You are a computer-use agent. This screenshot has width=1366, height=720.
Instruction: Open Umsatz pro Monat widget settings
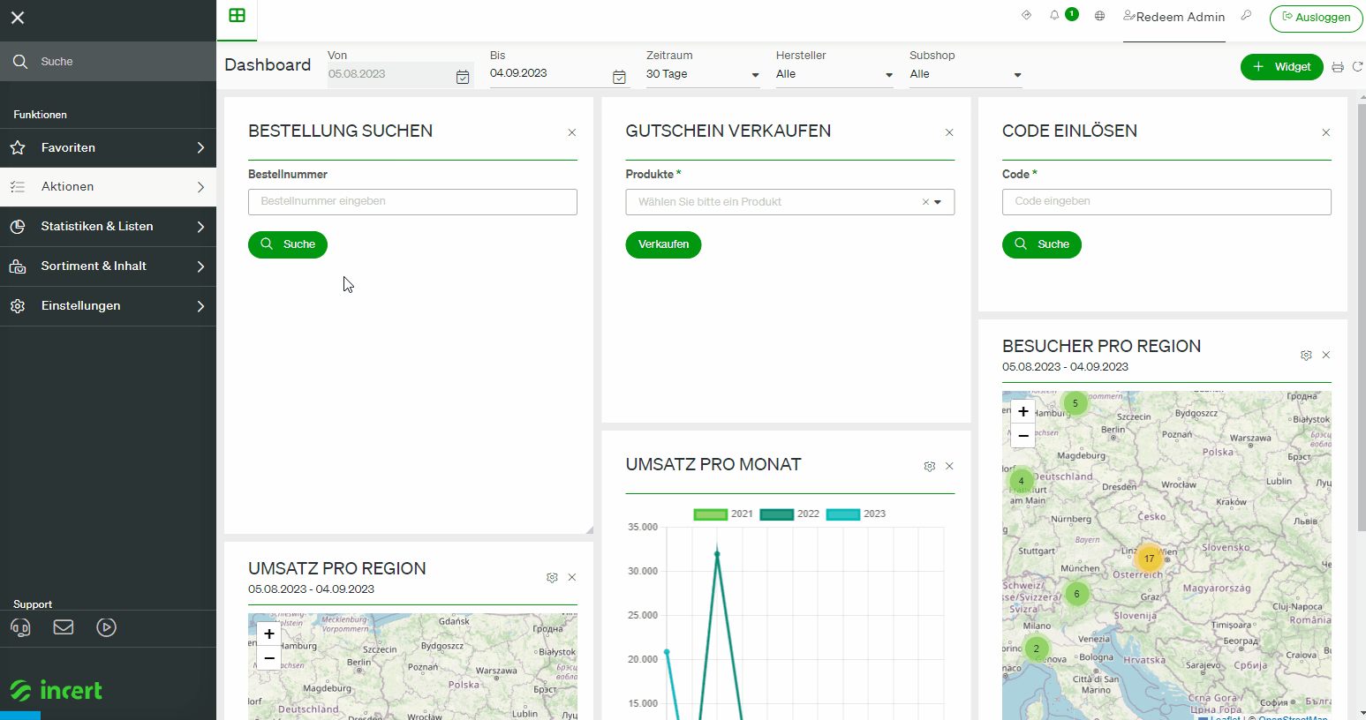coord(930,467)
